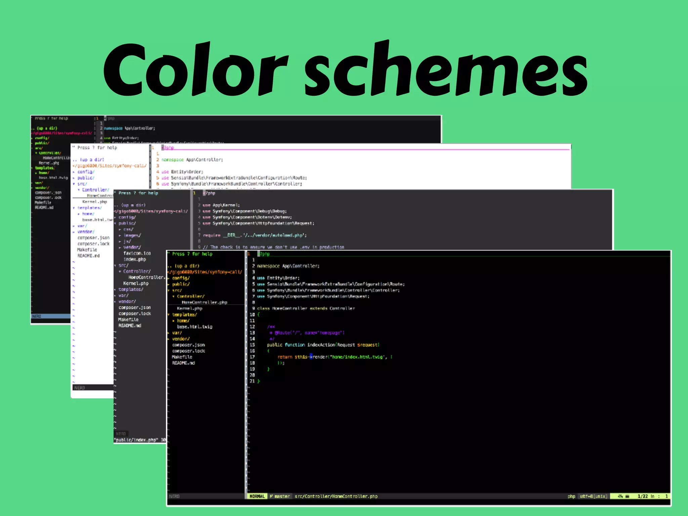Click the 'return $this->render' line
688x516 pixels.
point(335,357)
